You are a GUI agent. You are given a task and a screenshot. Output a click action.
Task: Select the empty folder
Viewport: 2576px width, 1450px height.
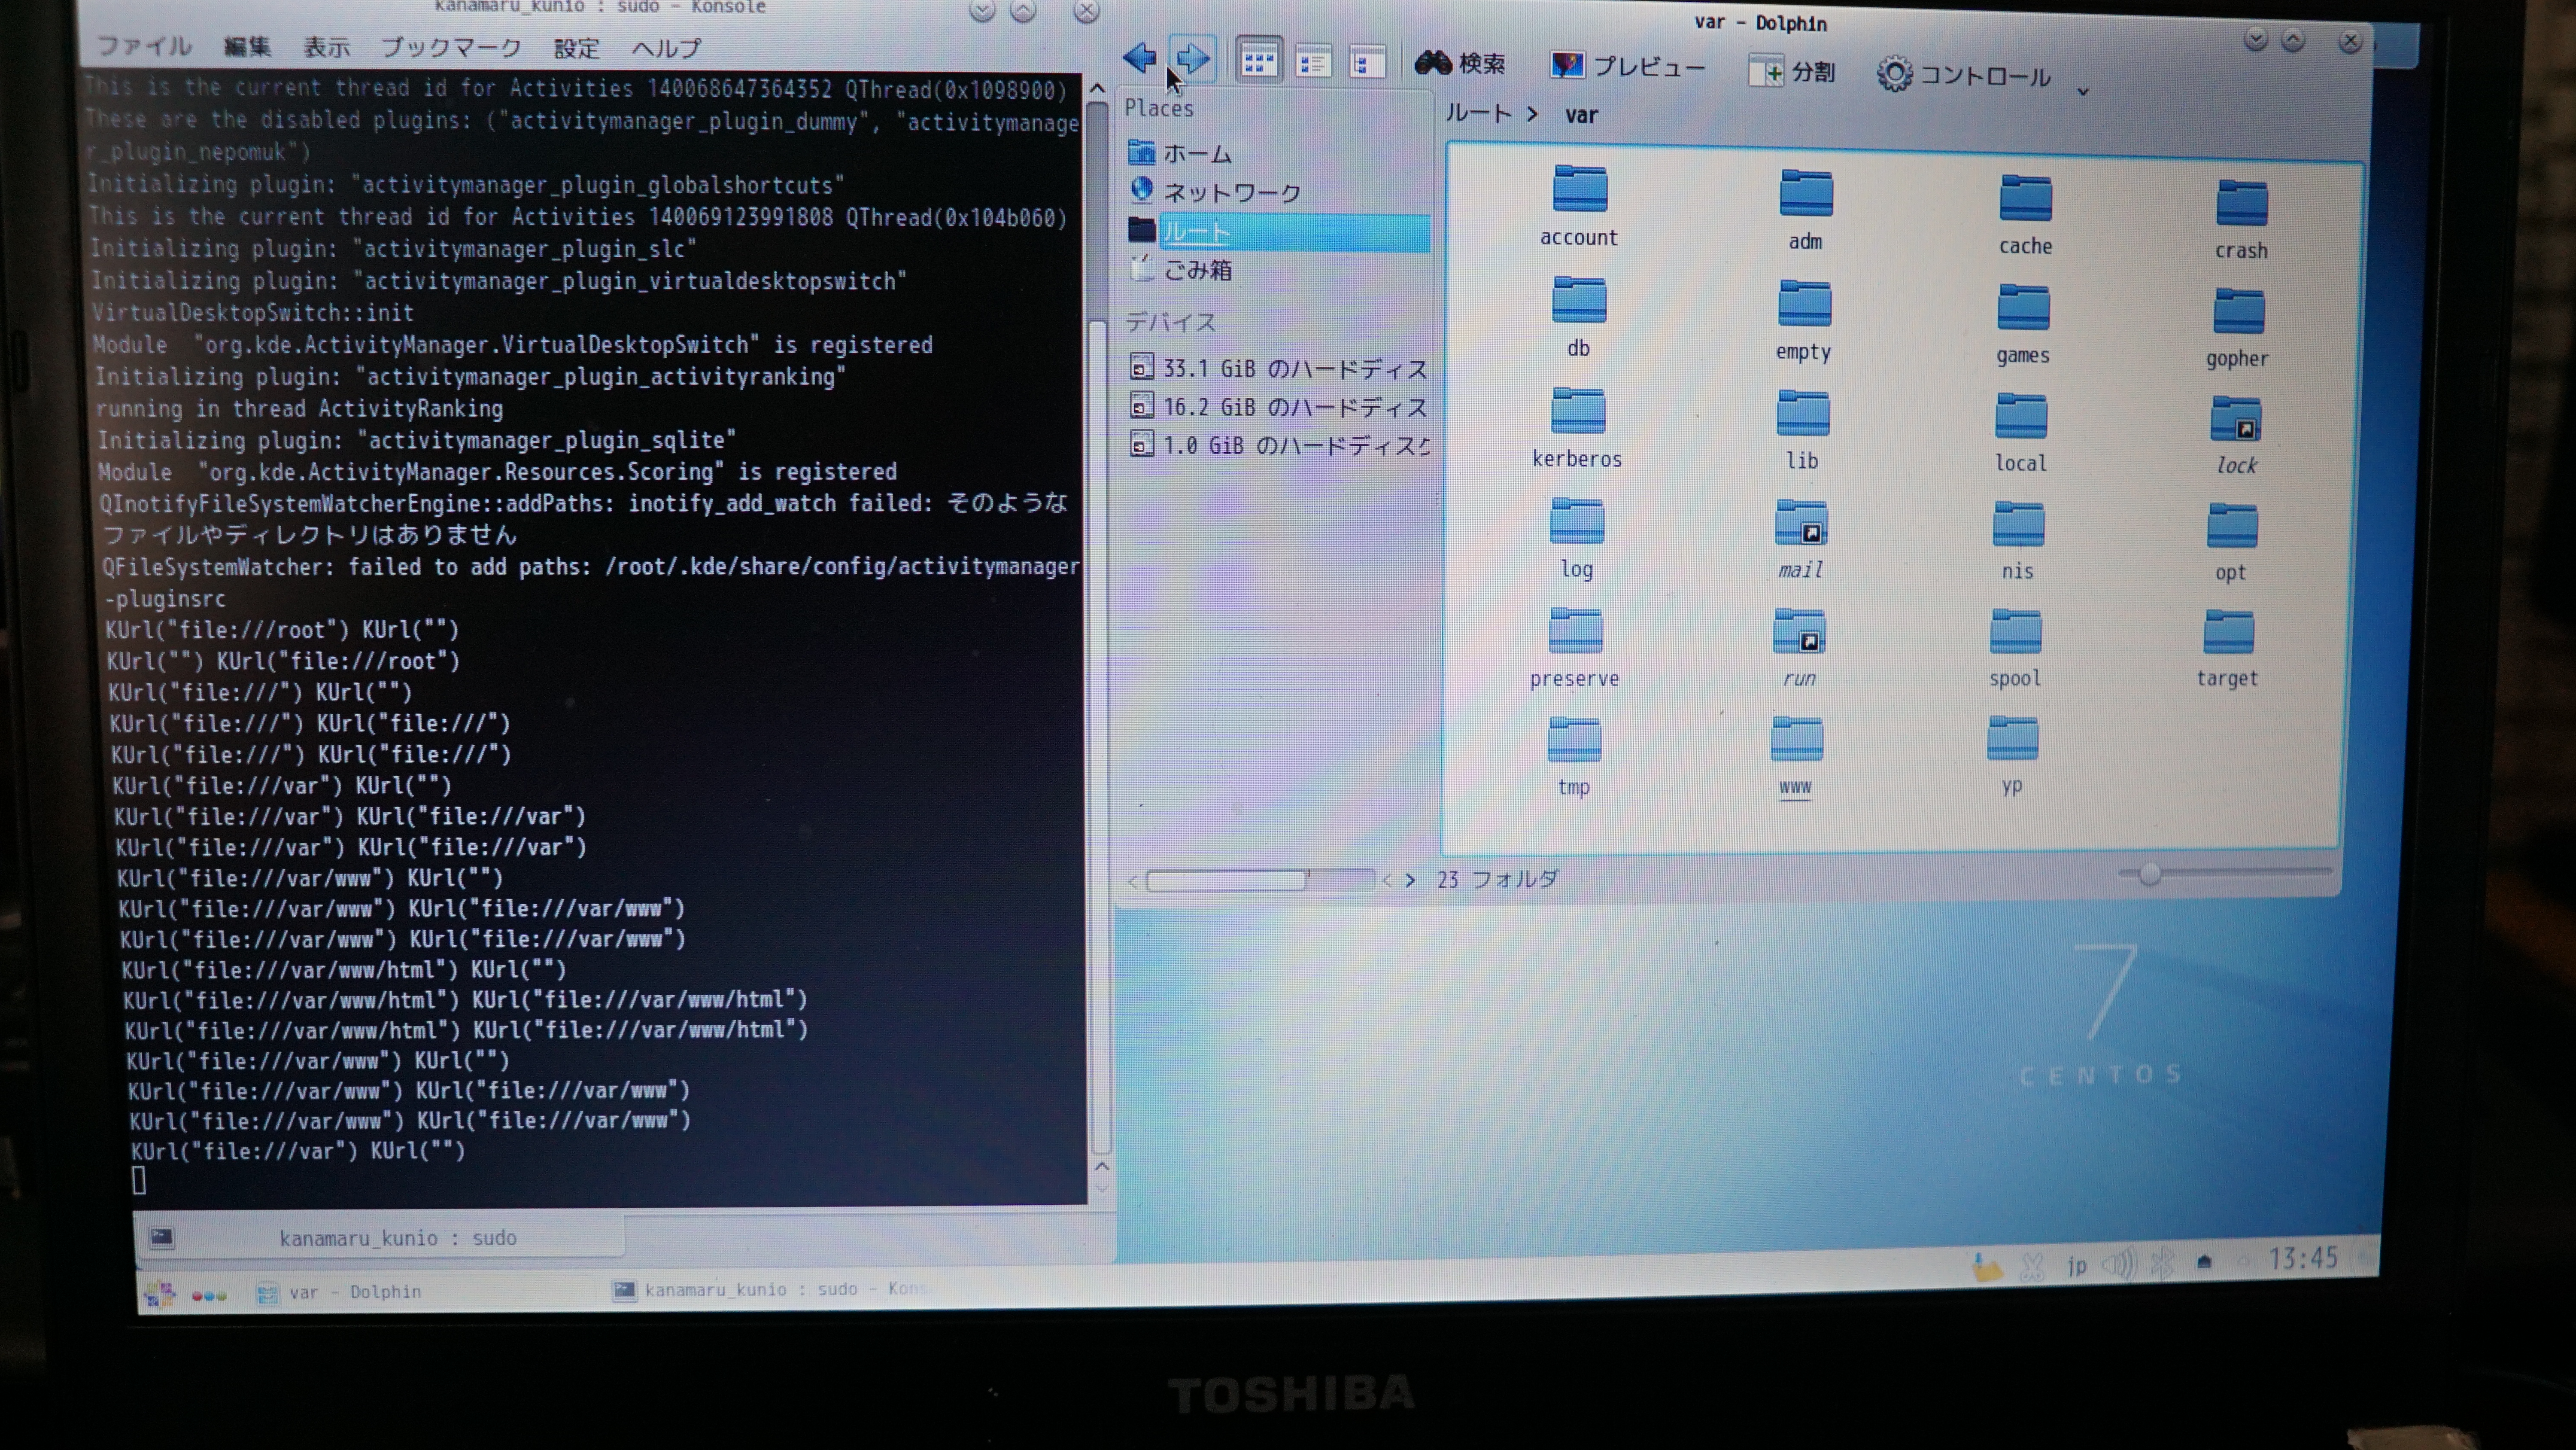coord(1803,320)
